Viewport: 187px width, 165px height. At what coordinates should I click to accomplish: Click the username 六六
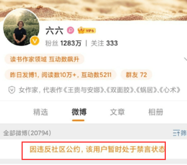click(55, 30)
